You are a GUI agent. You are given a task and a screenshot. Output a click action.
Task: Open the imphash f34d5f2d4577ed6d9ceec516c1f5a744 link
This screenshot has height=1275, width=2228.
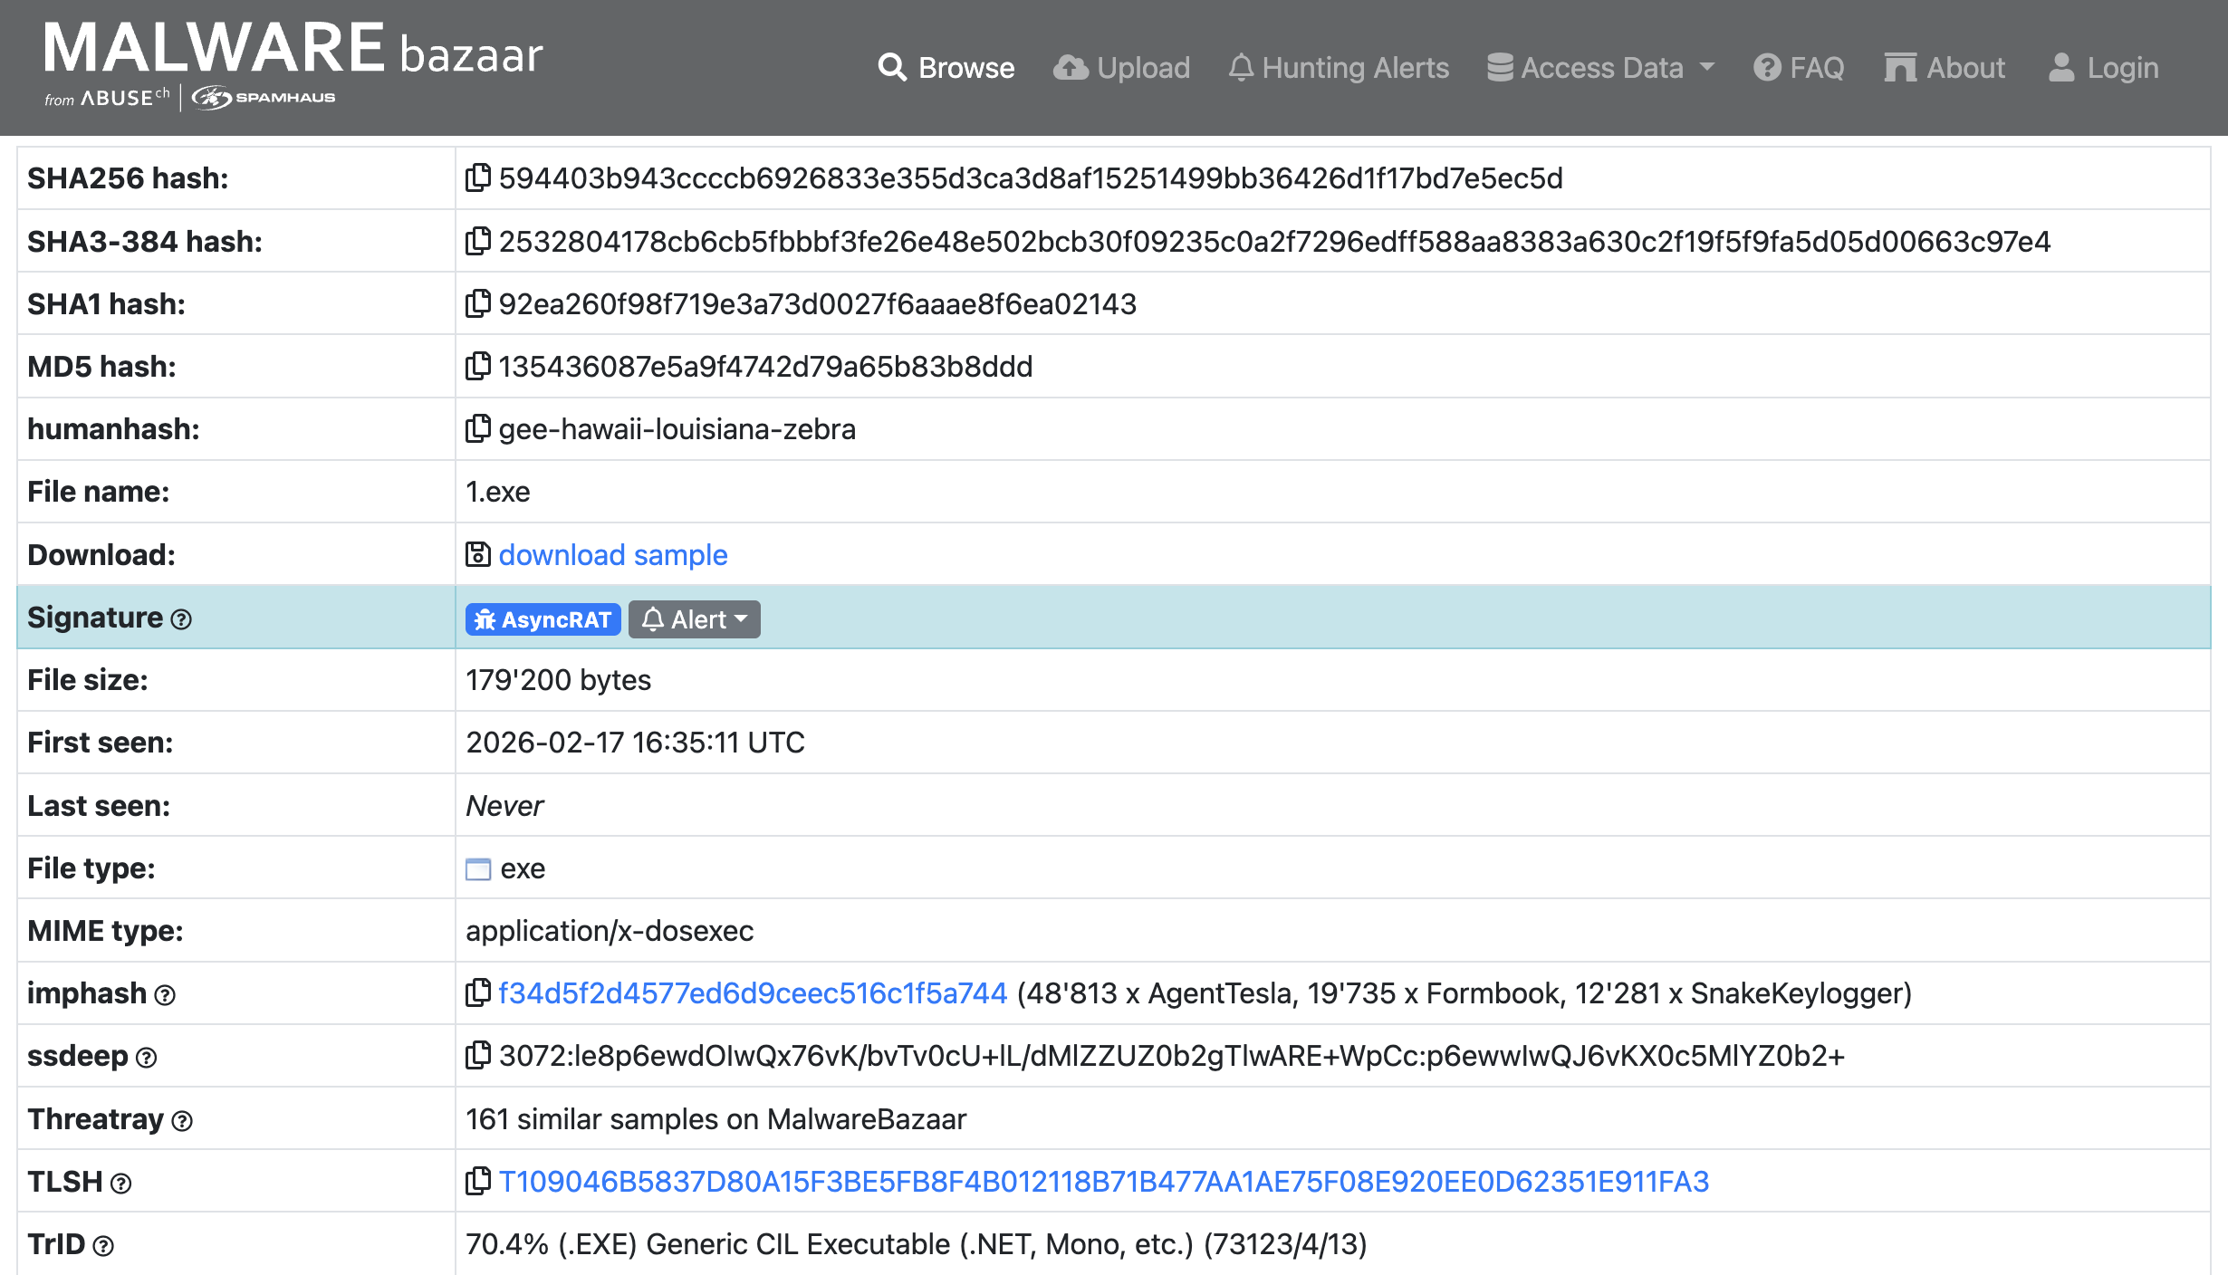(x=753, y=993)
